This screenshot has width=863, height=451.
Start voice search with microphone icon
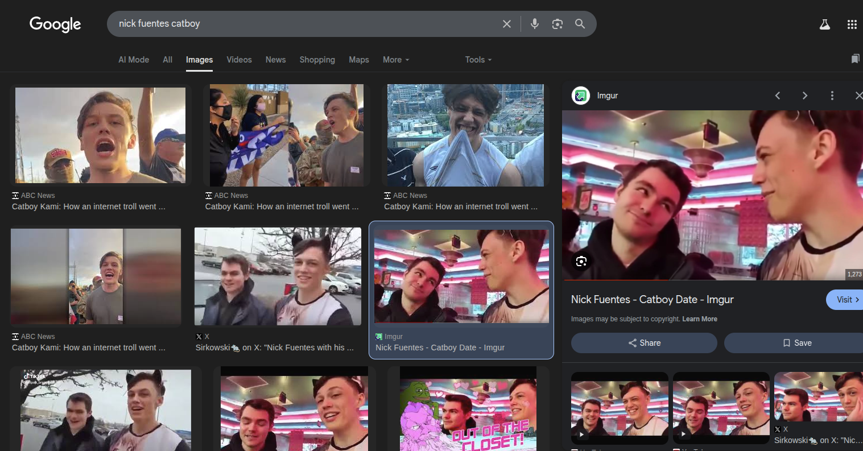coord(535,24)
